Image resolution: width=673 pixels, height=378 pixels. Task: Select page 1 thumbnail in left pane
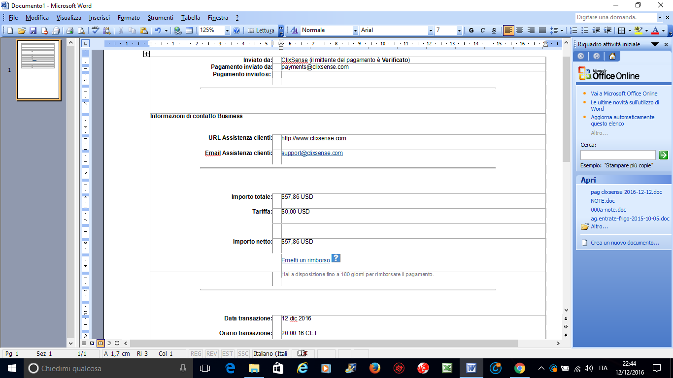click(38, 70)
